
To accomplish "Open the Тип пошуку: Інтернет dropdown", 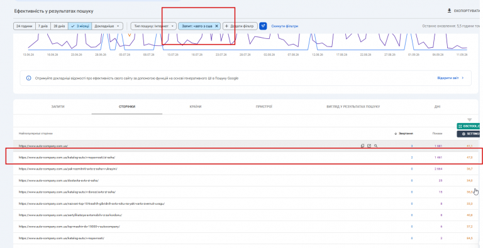I will click(x=153, y=26).
